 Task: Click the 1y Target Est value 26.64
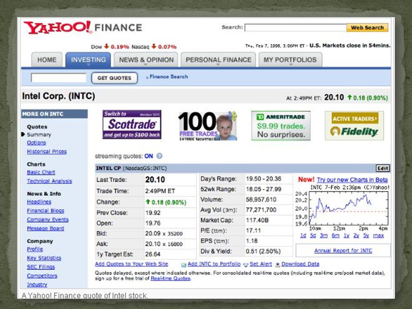click(153, 254)
